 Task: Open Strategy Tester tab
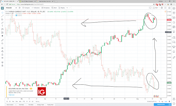(x=40, y=105)
